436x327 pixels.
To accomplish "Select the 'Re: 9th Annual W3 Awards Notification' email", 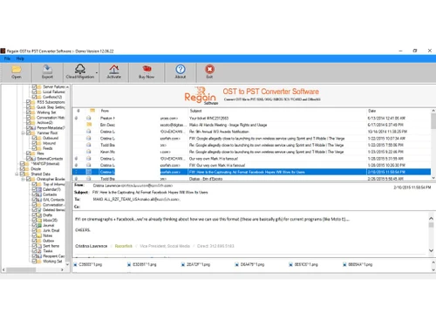I will [251, 132].
